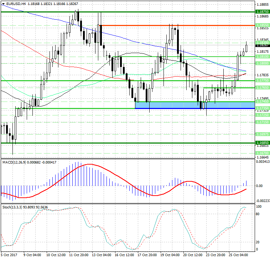Viewport: 270px width, 259px height.
Task: Click the 1.18750 green price label
Action: tap(262, 12)
